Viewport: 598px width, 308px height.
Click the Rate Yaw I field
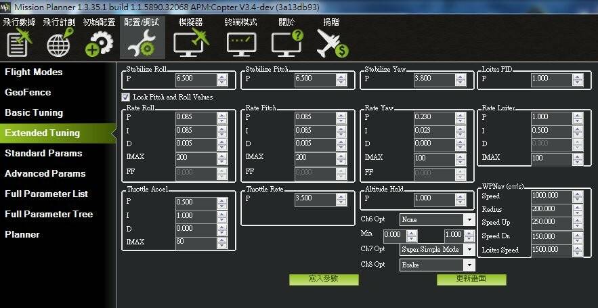tap(434, 131)
